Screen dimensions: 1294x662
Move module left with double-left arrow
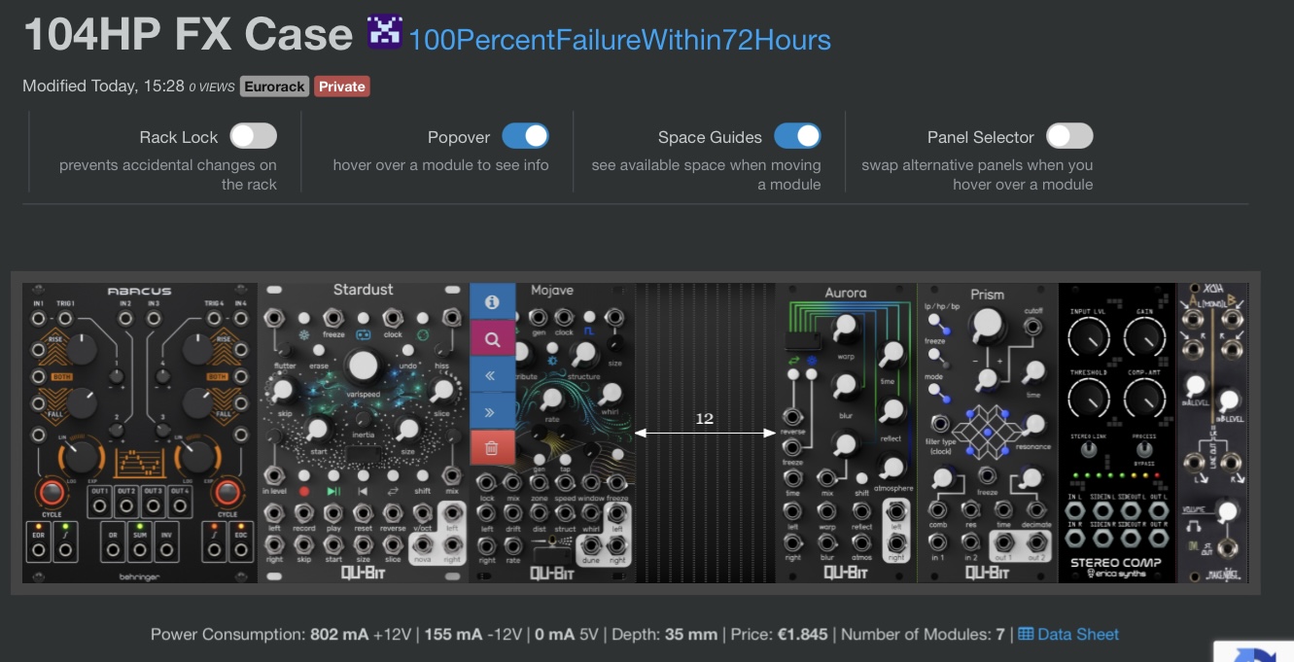click(x=492, y=375)
